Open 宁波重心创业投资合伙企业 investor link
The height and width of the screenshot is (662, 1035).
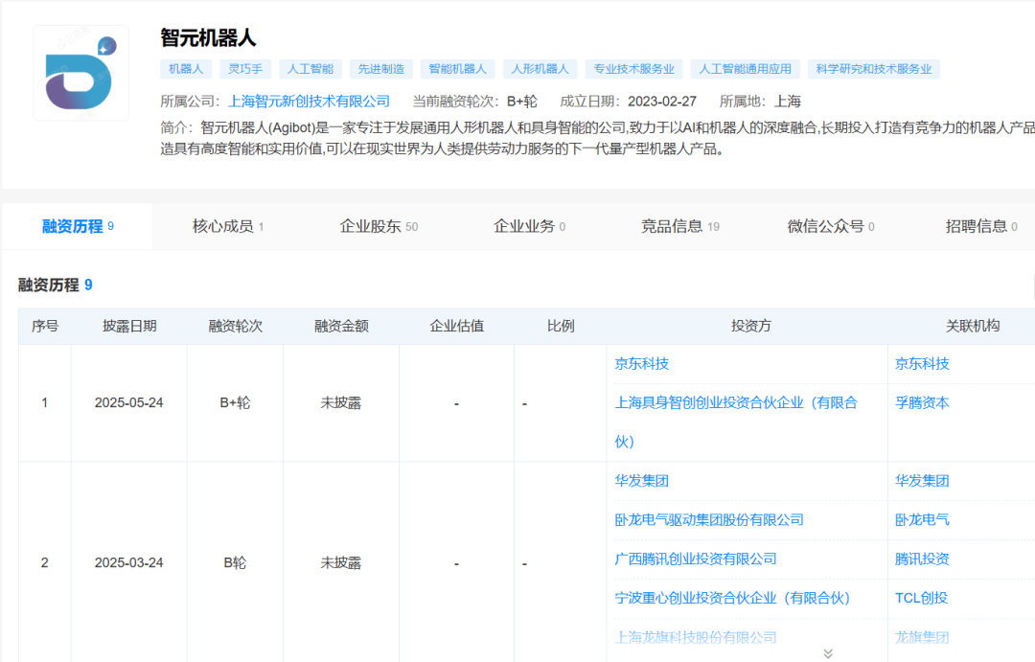(x=732, y=598)
